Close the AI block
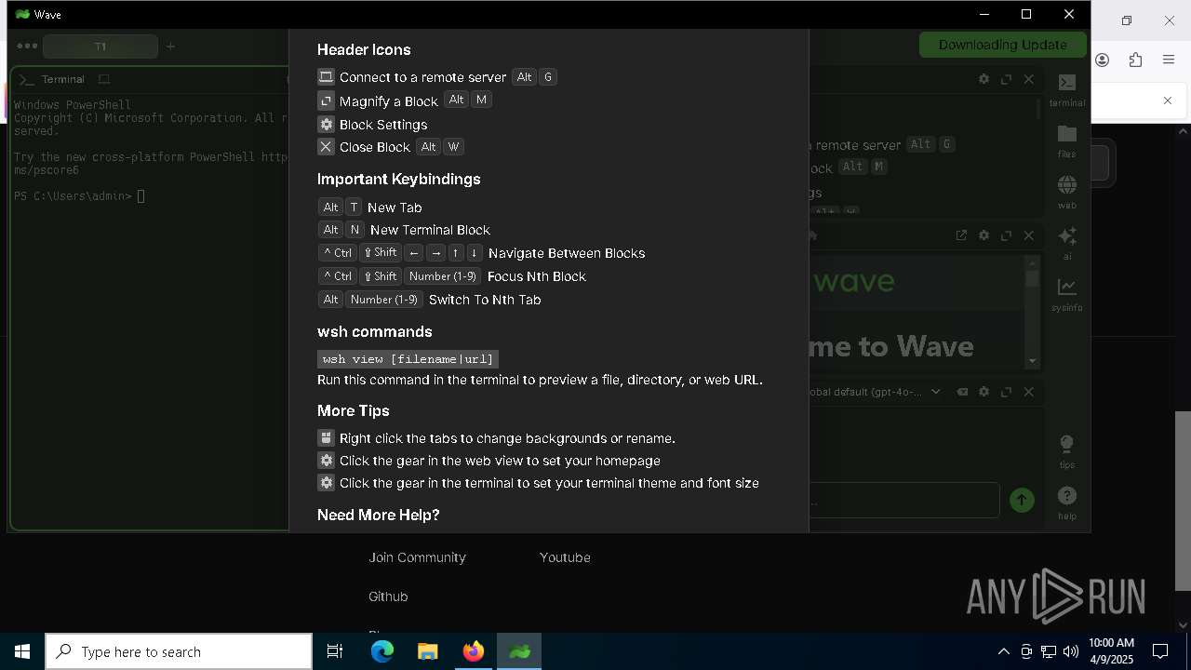The image size is (1191, 670). point(1028,392)
